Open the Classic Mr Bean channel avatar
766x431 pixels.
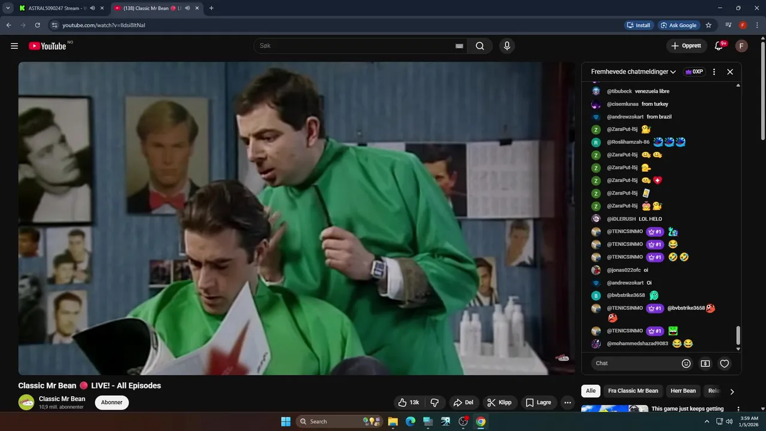[x=26, y=402]
